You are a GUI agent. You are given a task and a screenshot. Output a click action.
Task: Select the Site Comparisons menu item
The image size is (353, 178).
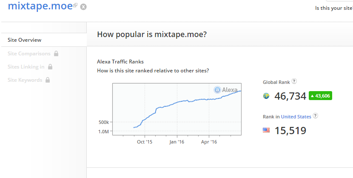click(x=29, y=54)
